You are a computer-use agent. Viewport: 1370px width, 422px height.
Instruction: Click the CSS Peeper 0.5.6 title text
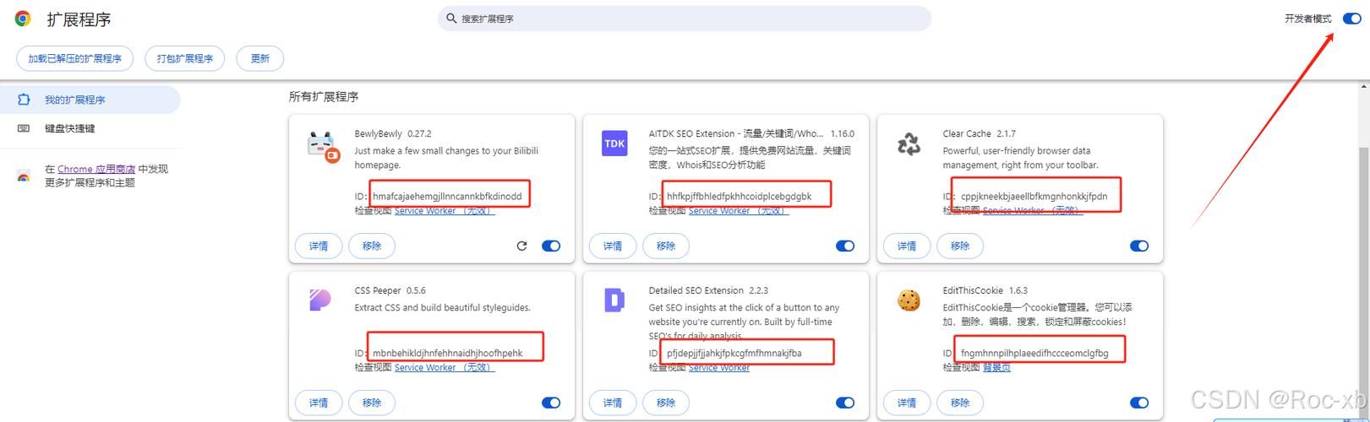[390, 290]
